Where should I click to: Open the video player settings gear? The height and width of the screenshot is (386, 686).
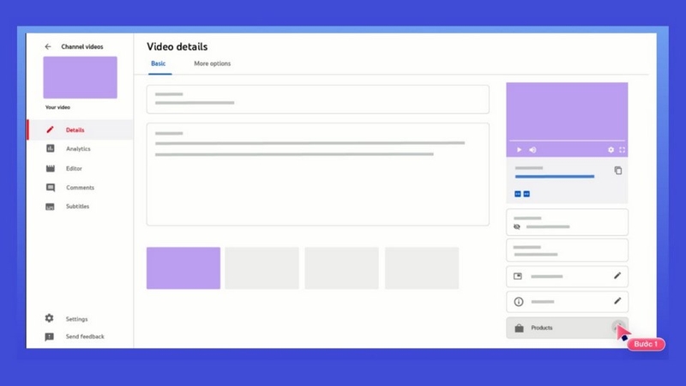point(611,149)
